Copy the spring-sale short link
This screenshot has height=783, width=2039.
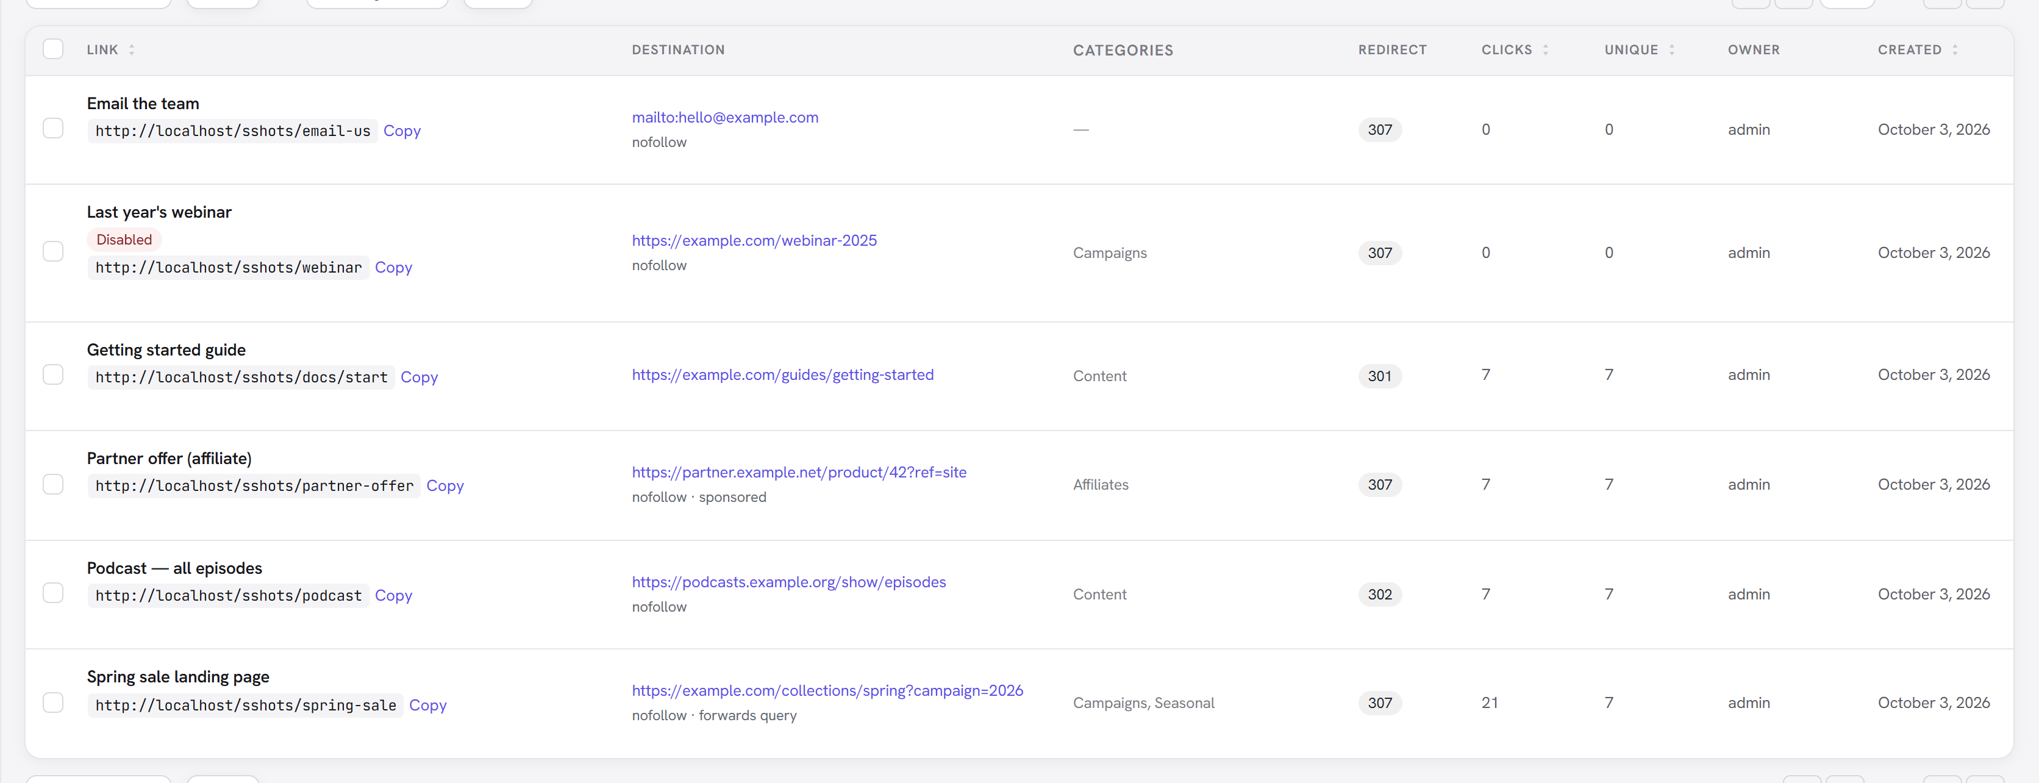pos(427,704)
